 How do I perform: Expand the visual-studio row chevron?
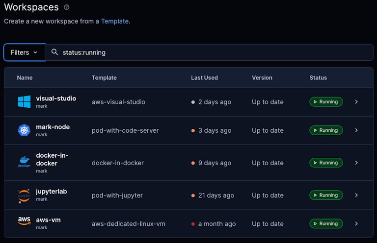click(x=356, y=102)
